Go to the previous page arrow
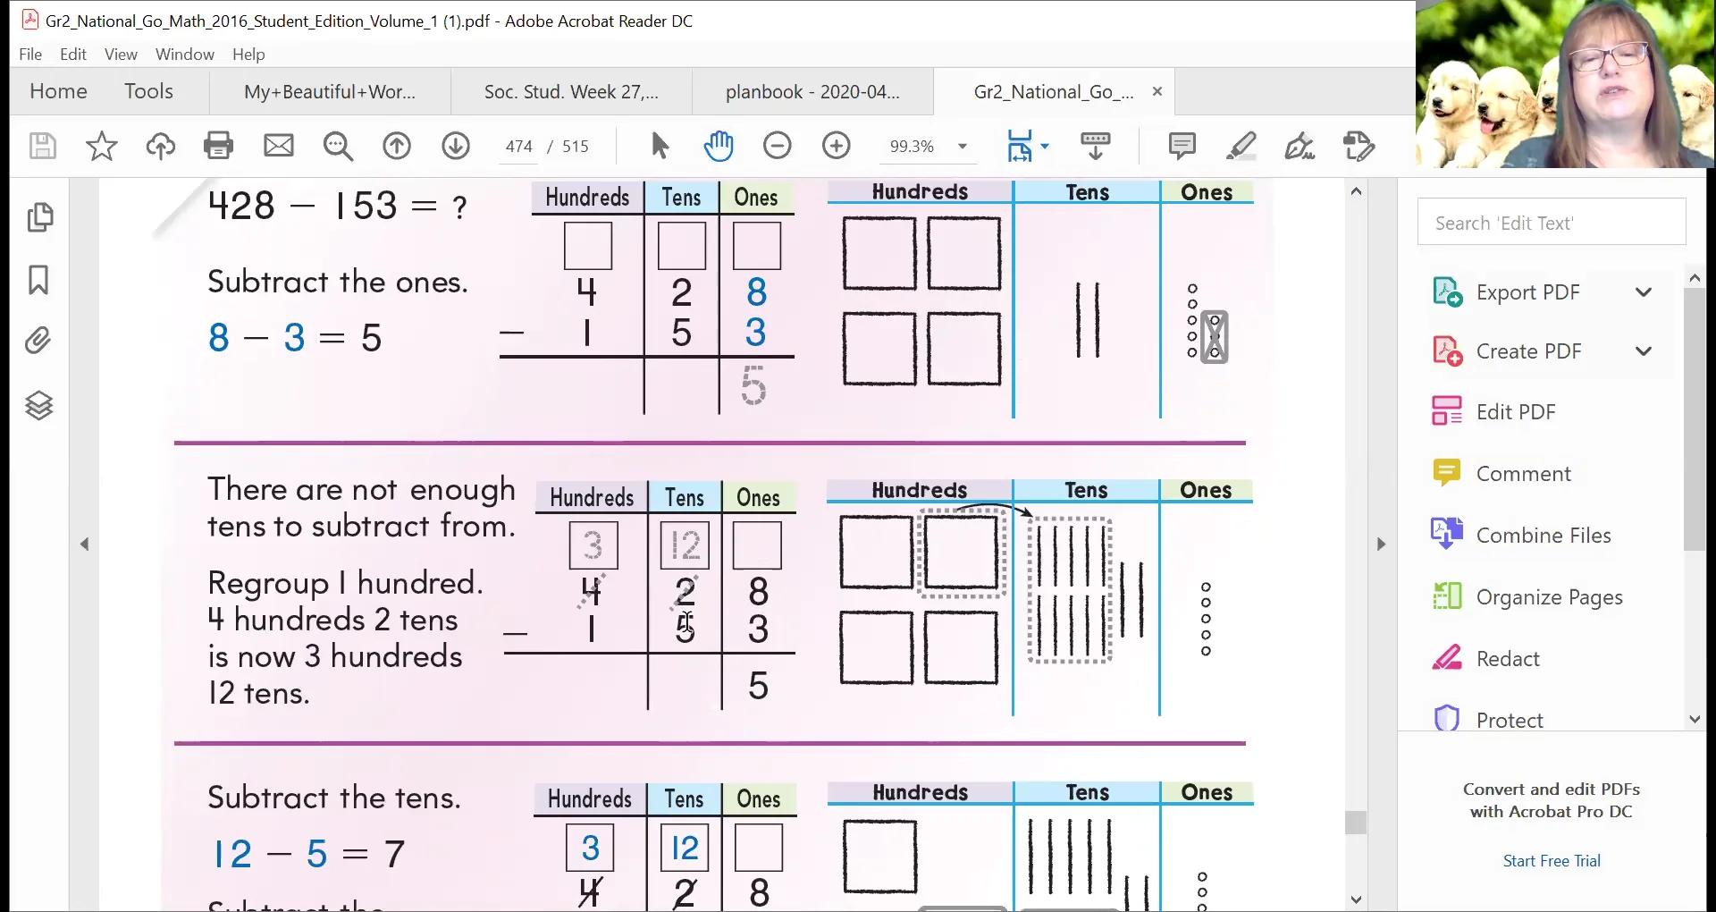The width and height of the screenshot is (1716, 912). (397, 146)
